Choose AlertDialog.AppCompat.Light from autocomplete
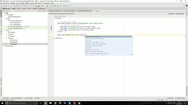This screenshot has height=105, width=188. point(108,38)
